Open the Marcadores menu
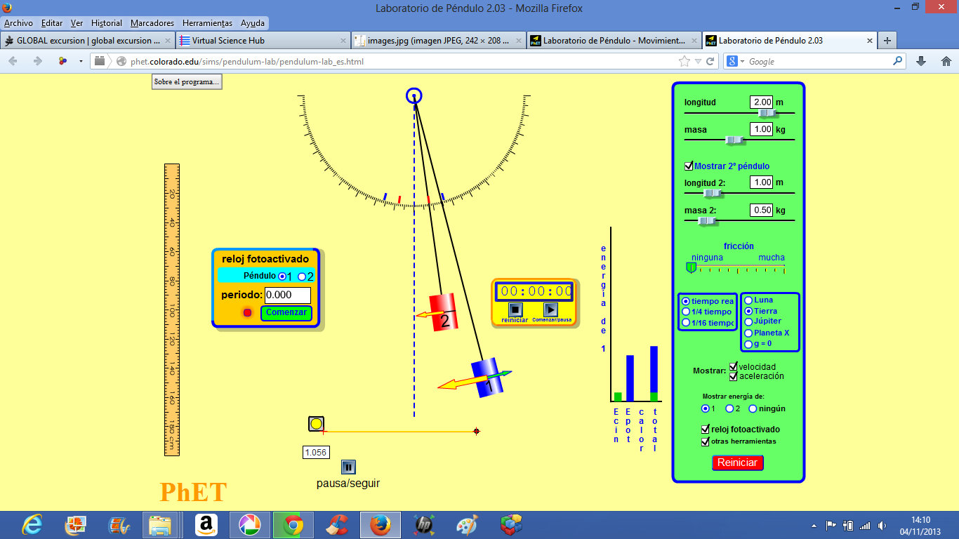 pyautogui.click(x=152, y=23)
